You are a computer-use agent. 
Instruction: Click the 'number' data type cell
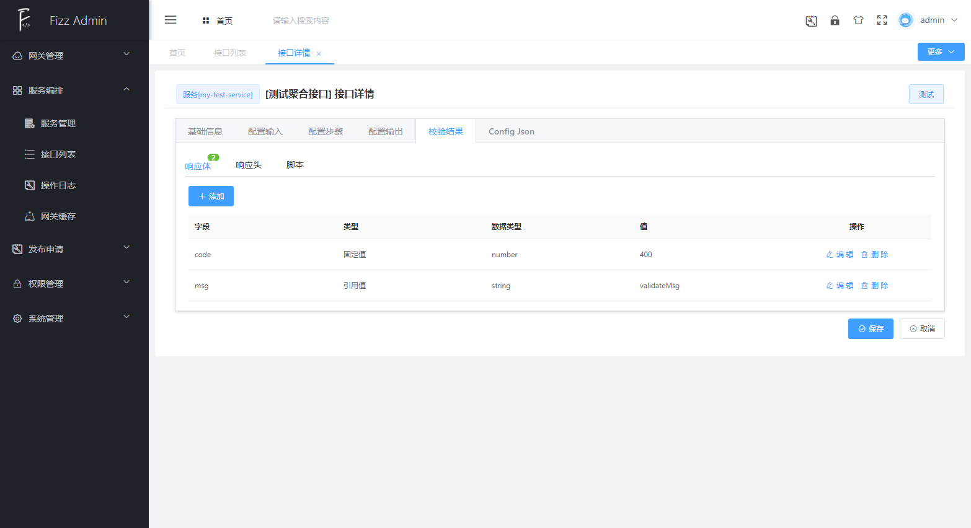pos(505,255)
